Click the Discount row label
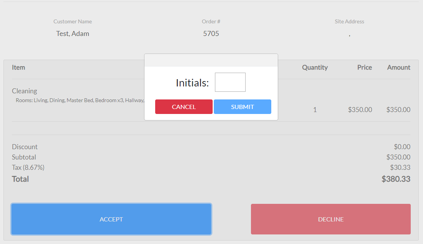This screenshot has height=244, width=423. (x=25, y=147)
